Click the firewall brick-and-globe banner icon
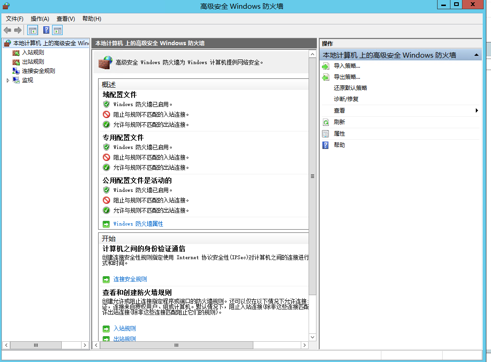This screenshot has width=491, height=362. point(105,62)
